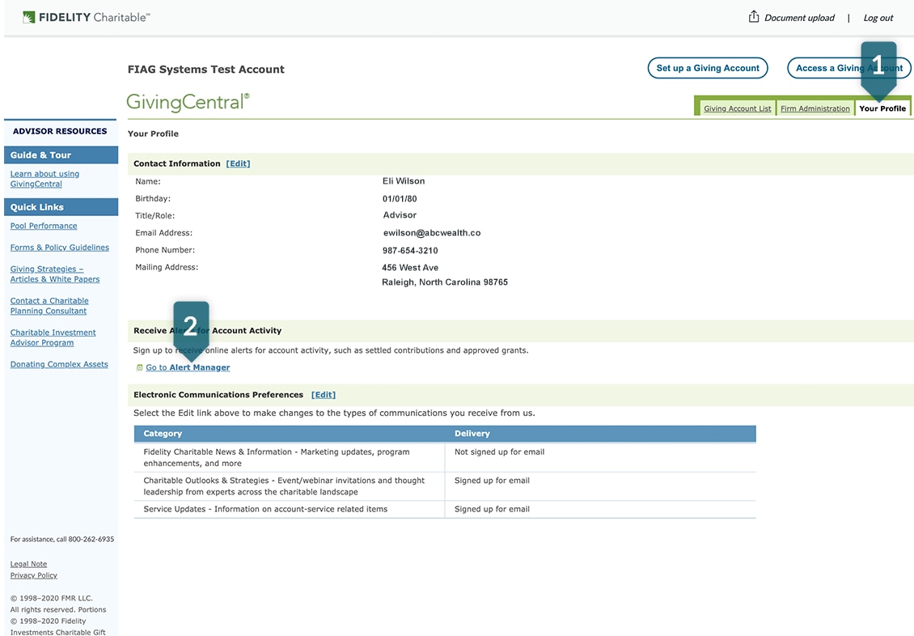Click the birthday value 01/01/80

[400, 199]
